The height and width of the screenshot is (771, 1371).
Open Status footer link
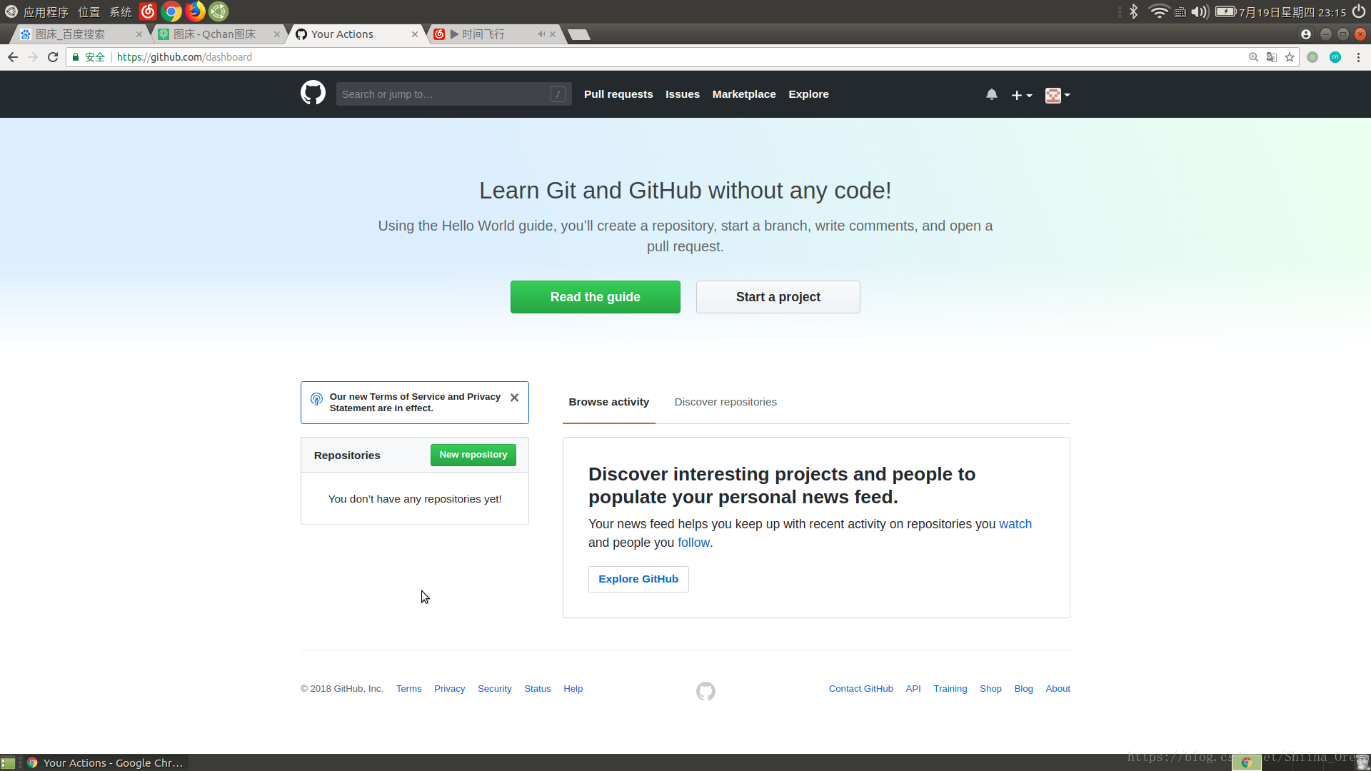[x=538, y=689]
